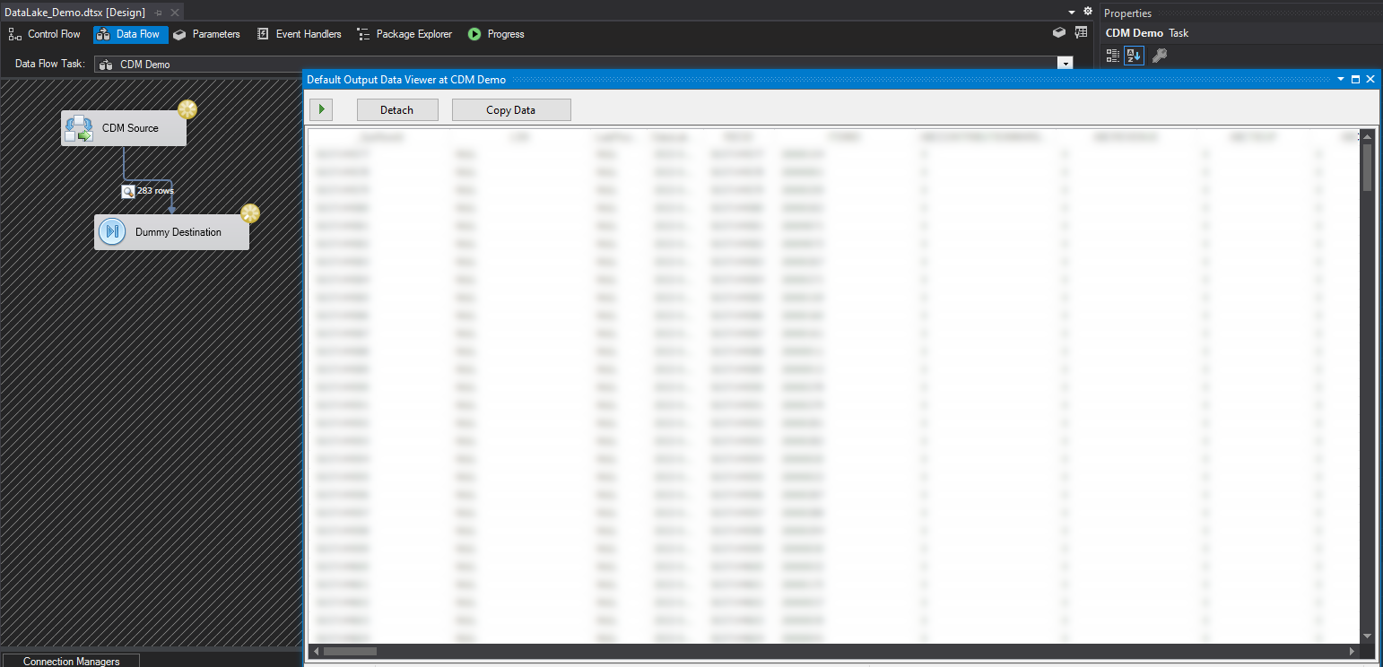
Task: Maximize the data viewer window
Action: click(x=1355, y=79)
